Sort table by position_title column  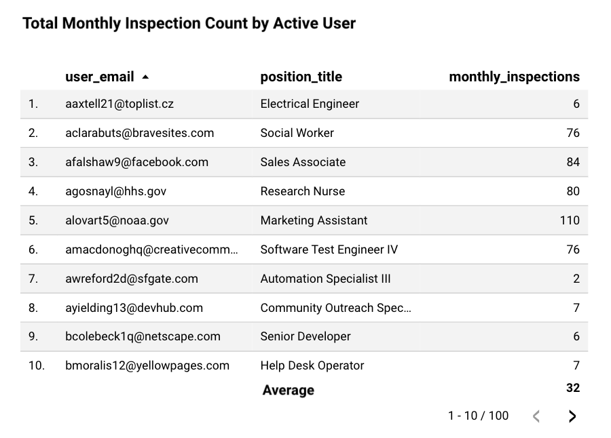coord(301,77)
